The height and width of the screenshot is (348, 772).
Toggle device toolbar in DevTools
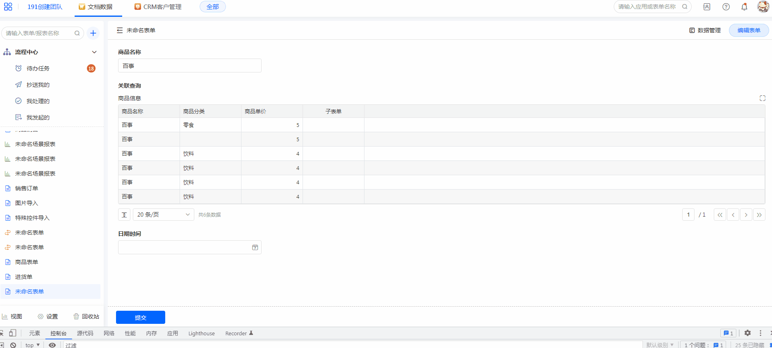point(13,333)
